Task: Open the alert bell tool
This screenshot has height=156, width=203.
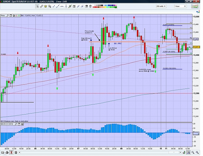Action: tap(45, 6)
